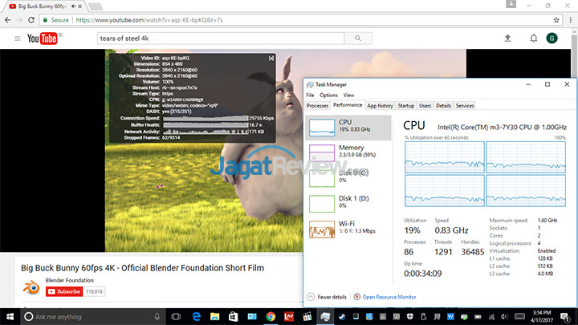Launch Microsoft Edge from taskbar
Screen dimensions: 578x325
(196, 316)
